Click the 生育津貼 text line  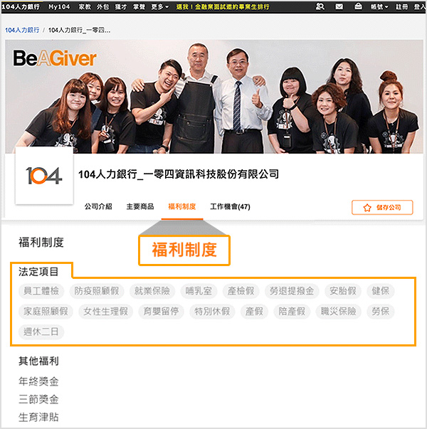[38, 418]
